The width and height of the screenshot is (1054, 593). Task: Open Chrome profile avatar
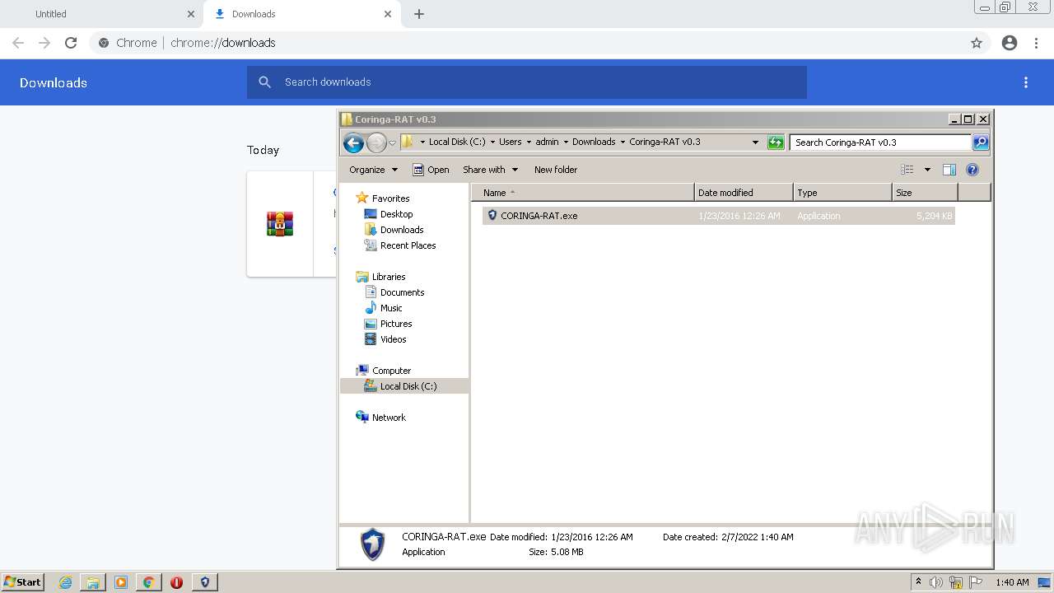click(x=1010, y=43)
